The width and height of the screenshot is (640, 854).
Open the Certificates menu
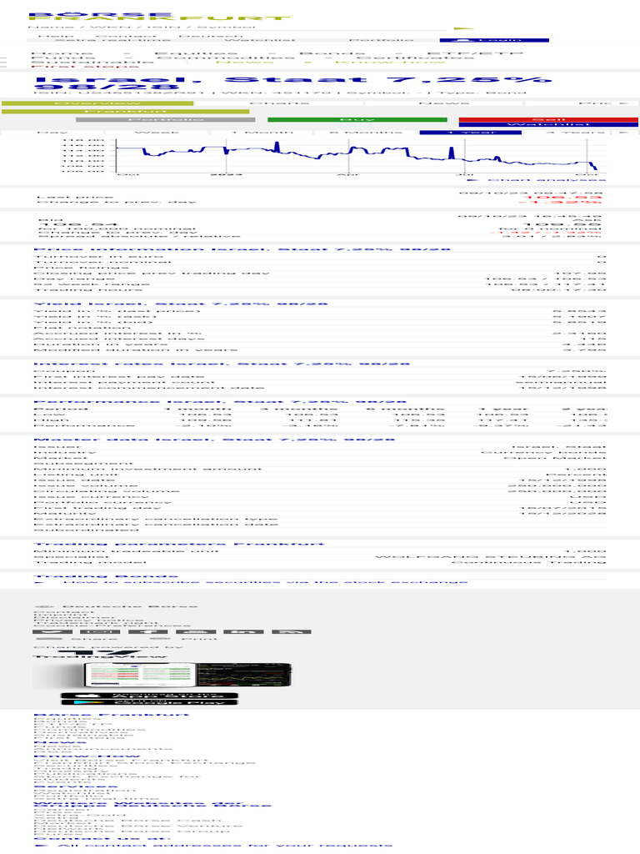coord(417,58)
